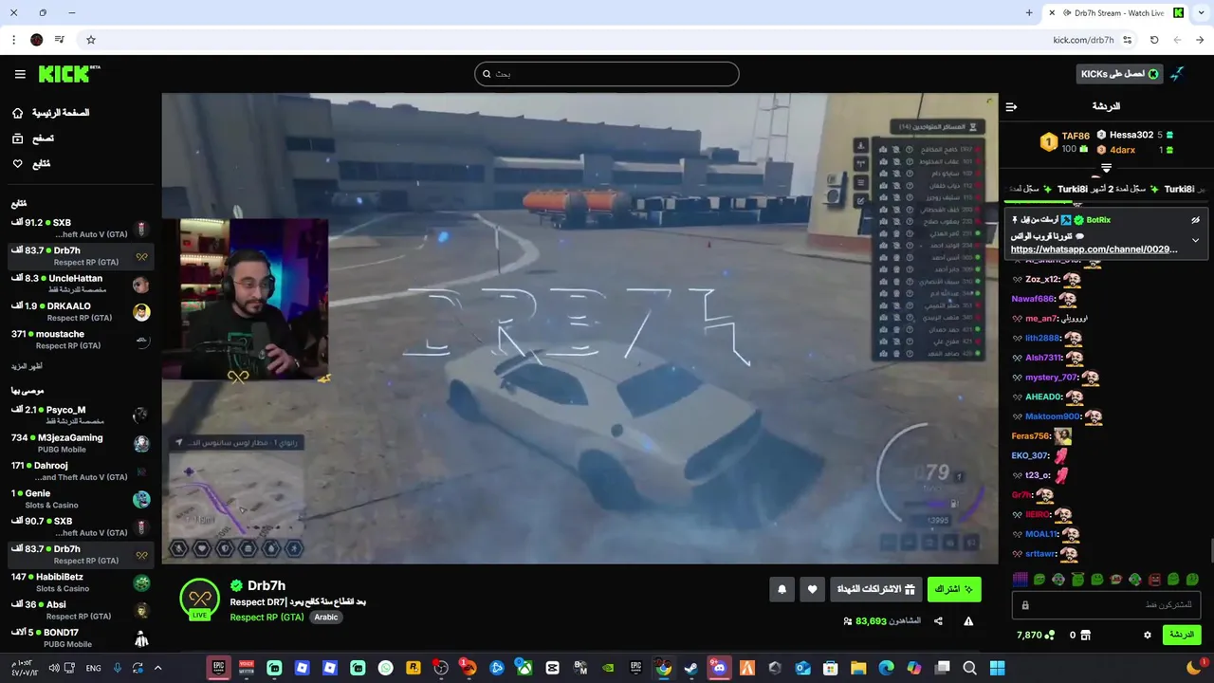Click the green subscribe button
Viewport: 1214px width, 683px height.
tap(954, 589)
